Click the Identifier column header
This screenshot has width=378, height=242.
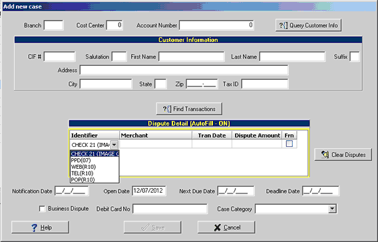tap(94, 136)
